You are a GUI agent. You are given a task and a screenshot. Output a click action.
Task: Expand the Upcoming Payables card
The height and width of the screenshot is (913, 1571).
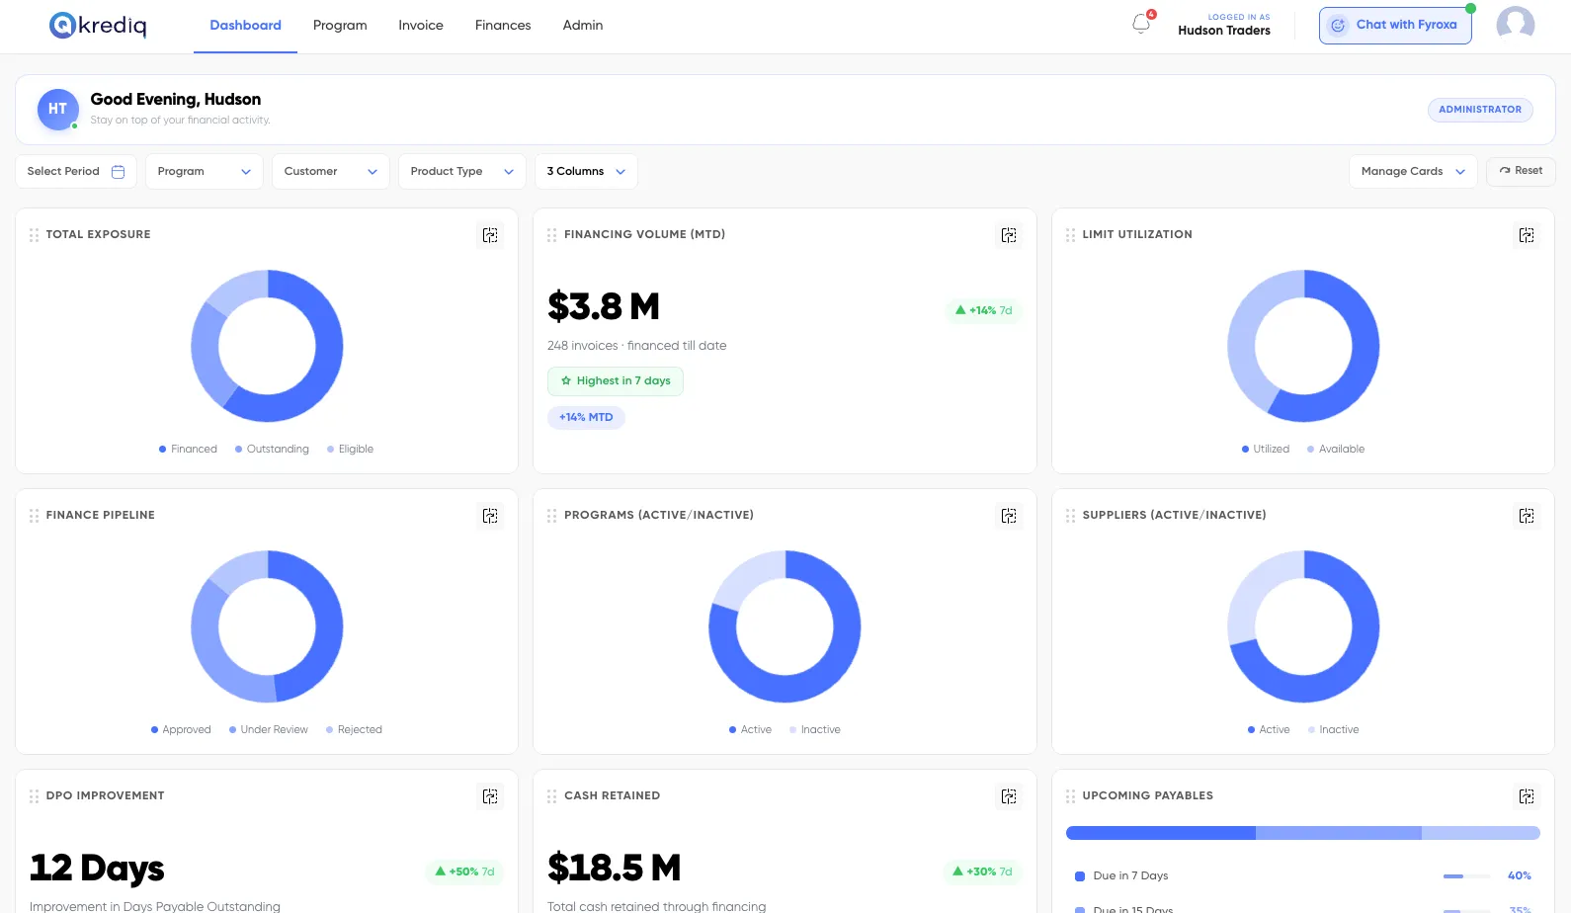(1527, 796)
